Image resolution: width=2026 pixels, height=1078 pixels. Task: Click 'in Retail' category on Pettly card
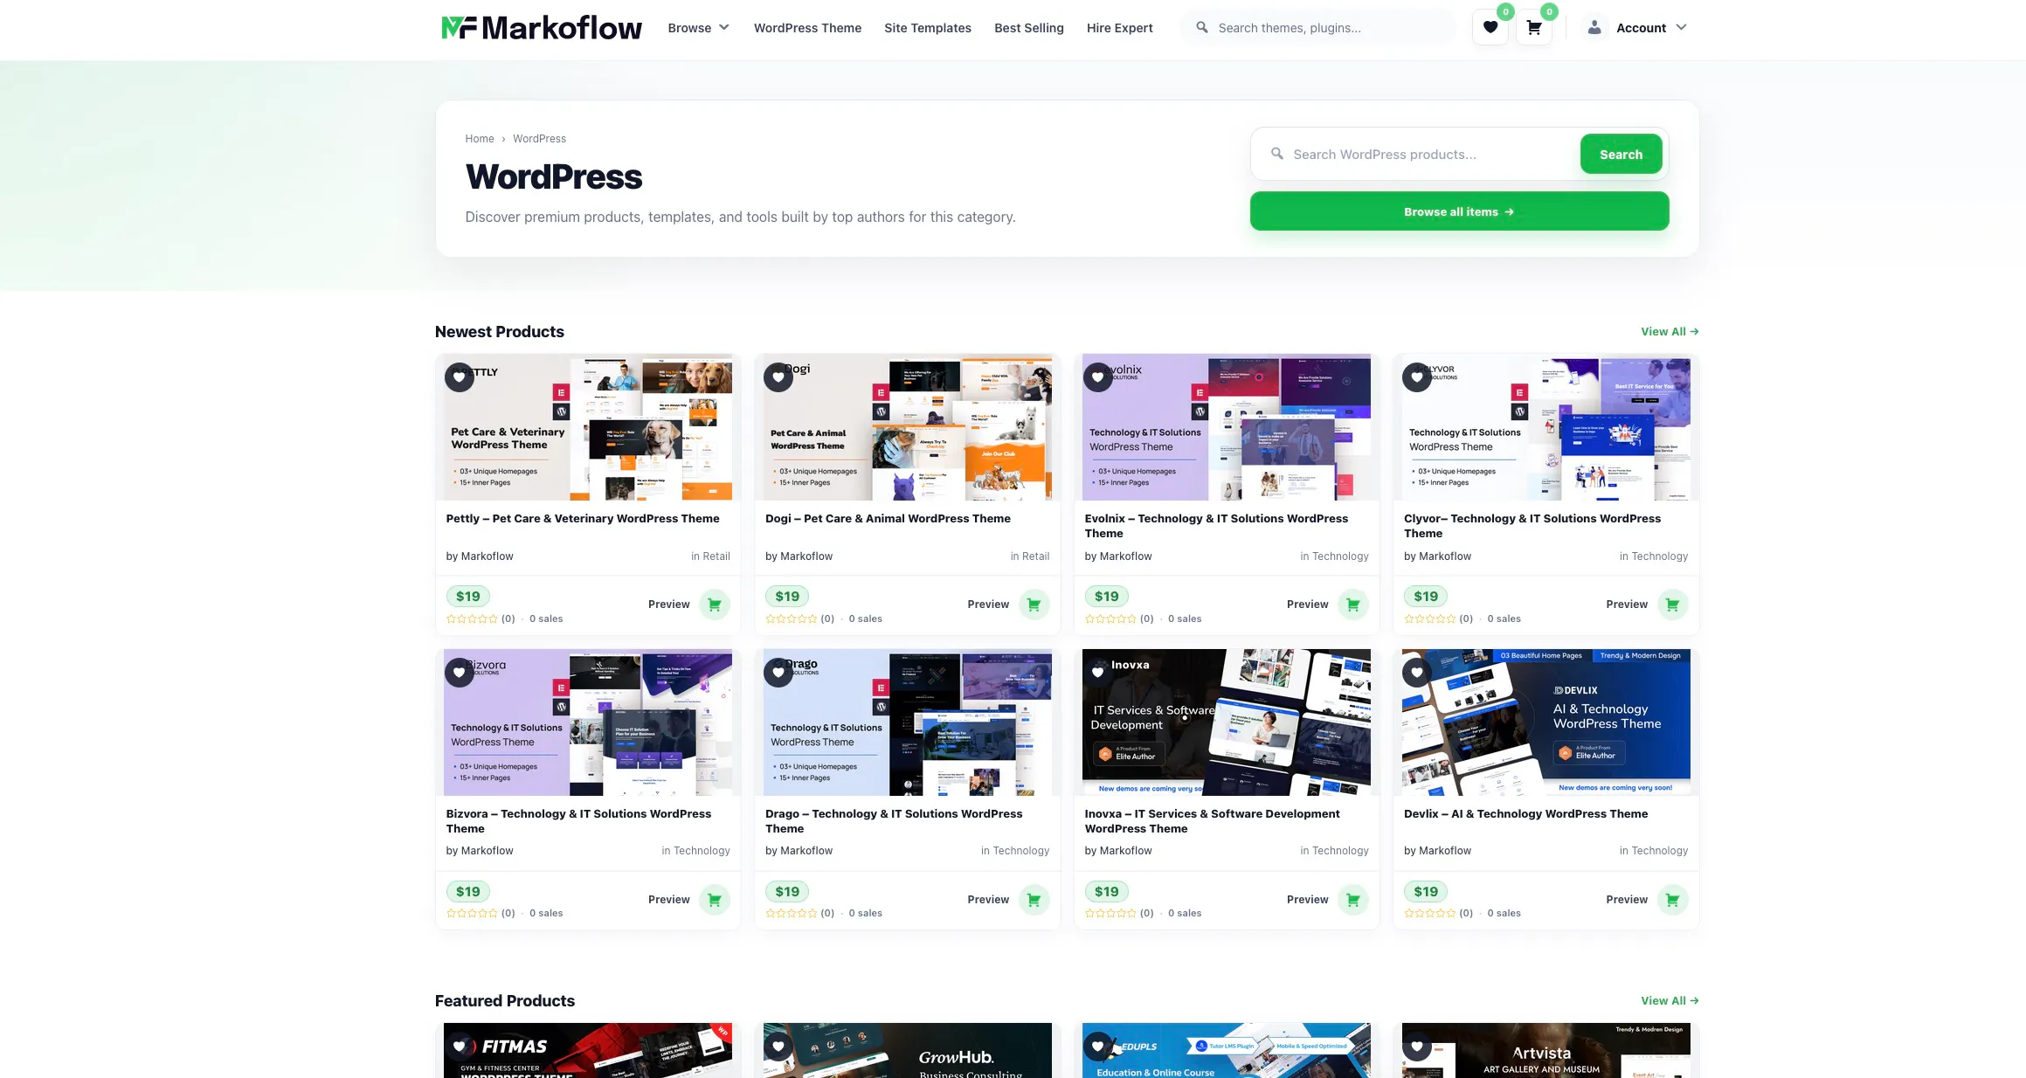point(710,556)
